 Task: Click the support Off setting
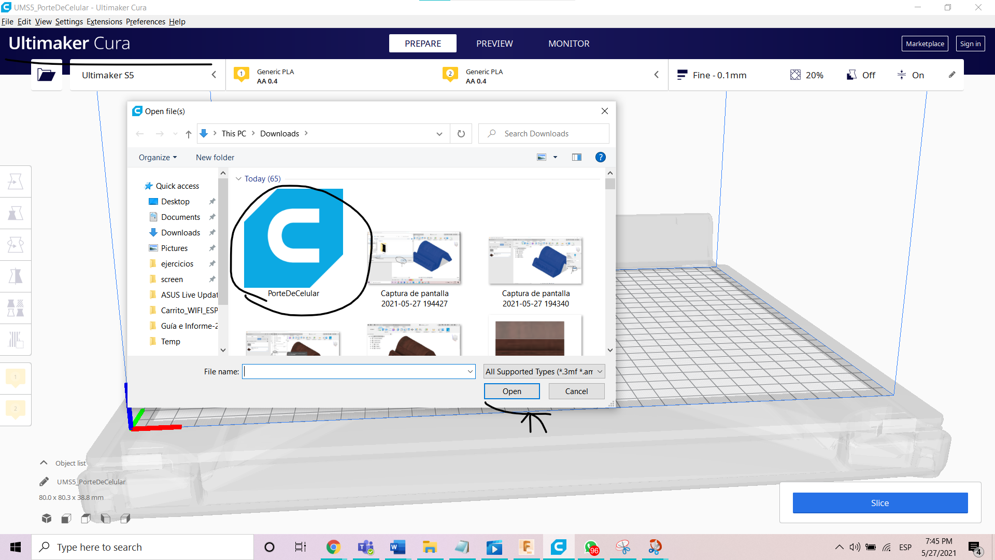861,75
